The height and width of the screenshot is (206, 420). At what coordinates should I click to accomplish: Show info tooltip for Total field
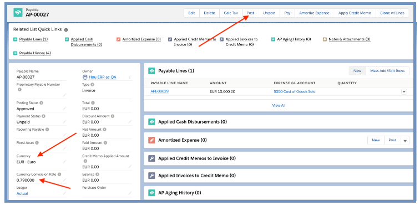click(93, 103)
